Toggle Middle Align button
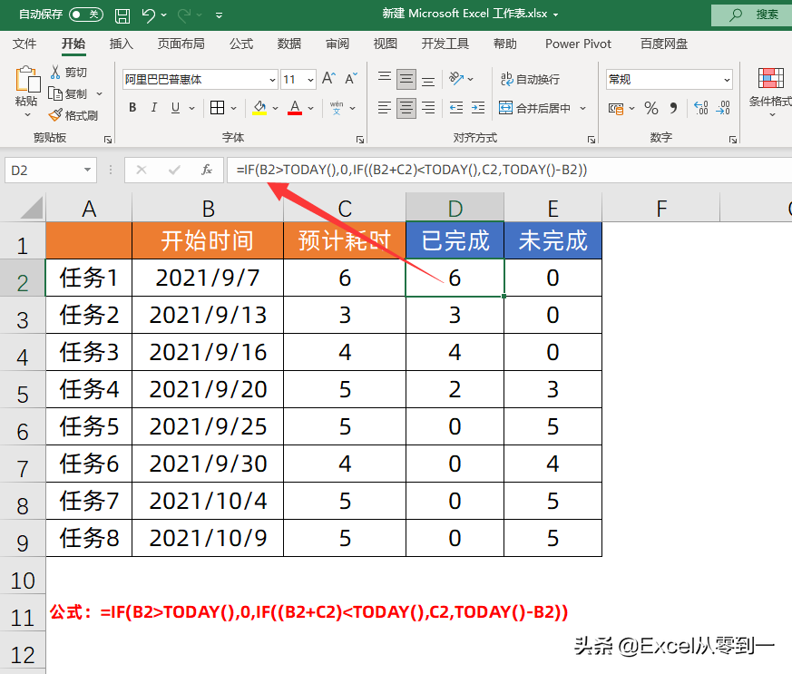 [406, 79]
